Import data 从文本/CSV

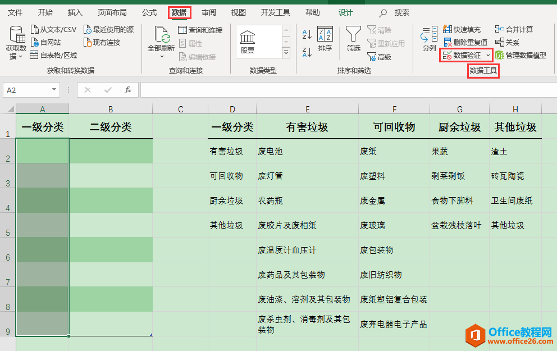54,30
